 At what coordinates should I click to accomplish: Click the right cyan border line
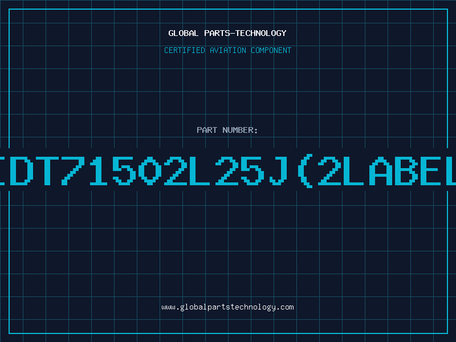(x=447, y=79)
